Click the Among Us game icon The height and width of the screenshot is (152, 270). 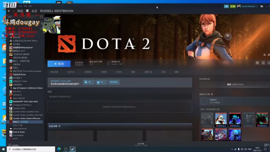(11, 95)
